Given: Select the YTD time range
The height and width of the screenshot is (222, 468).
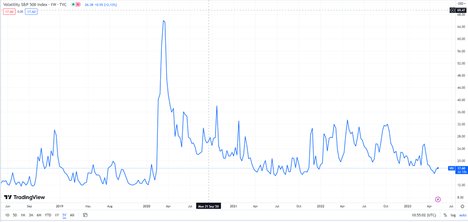Looking at the screenshot, I should click(48, 215).
